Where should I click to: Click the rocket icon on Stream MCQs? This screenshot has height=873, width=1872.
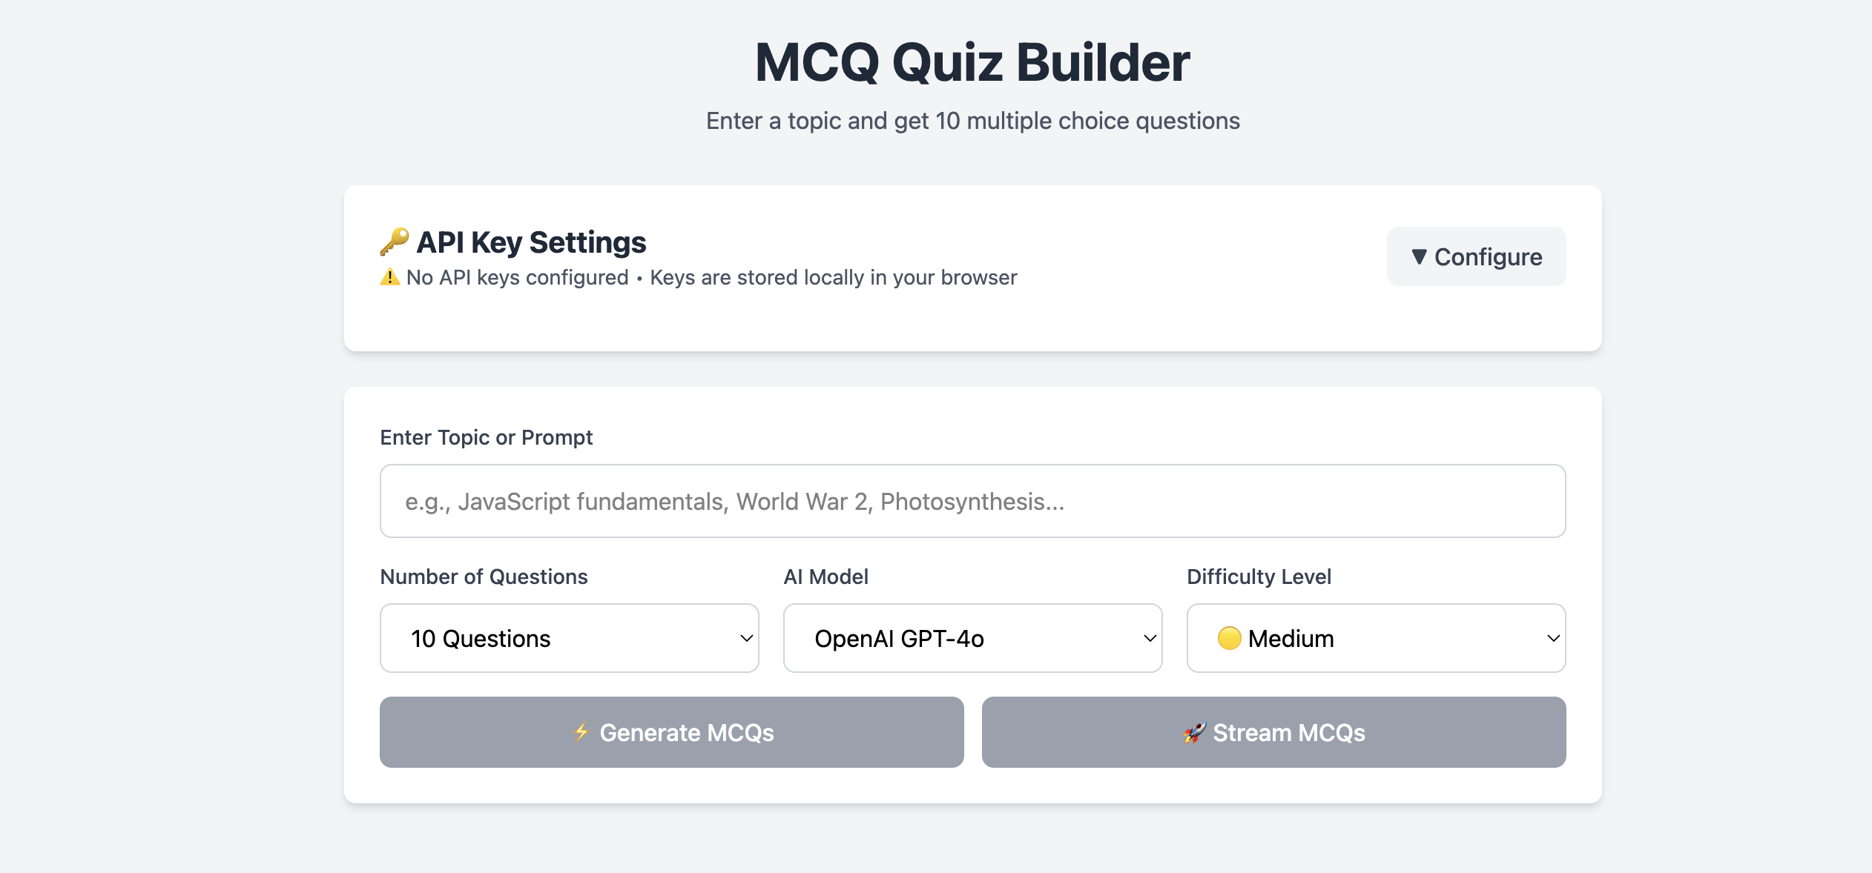click(1195, 731)
